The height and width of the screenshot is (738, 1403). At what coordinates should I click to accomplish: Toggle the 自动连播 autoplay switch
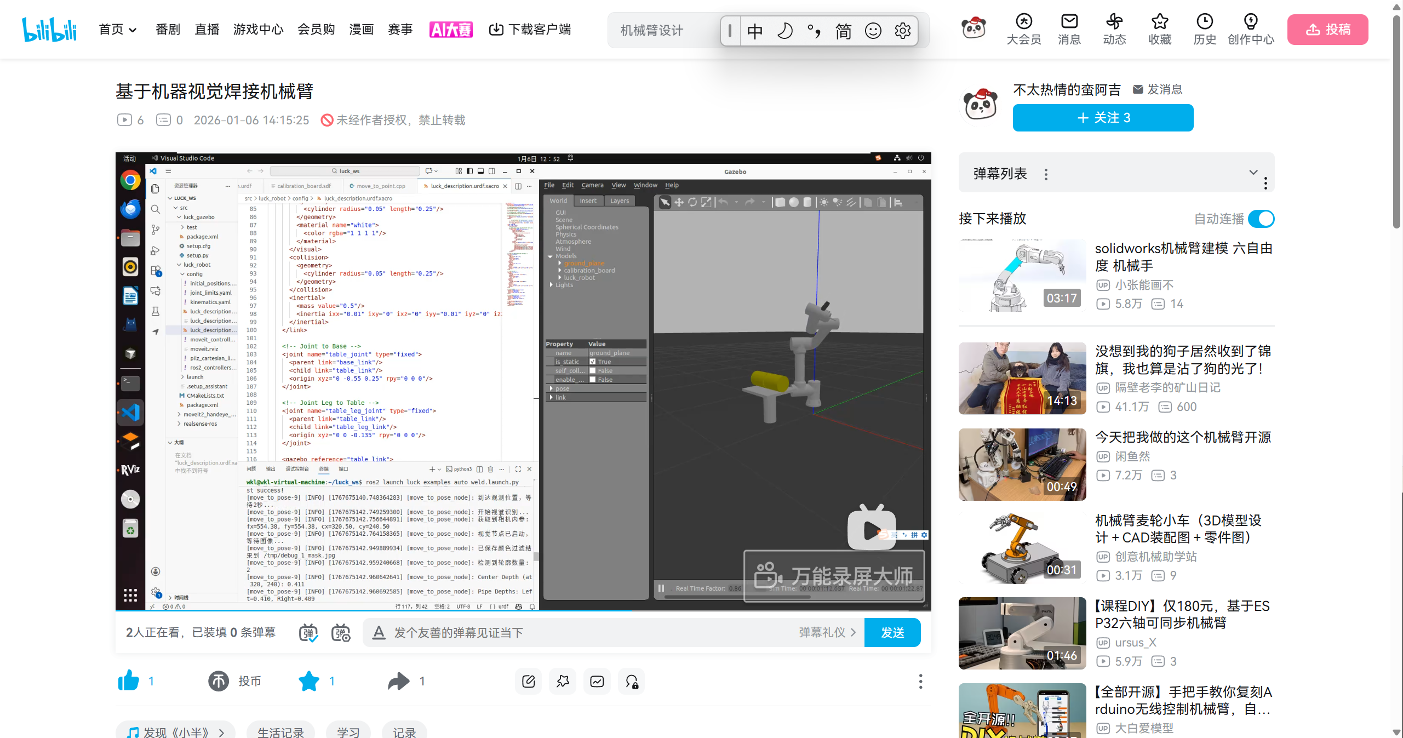(1261, 219)
